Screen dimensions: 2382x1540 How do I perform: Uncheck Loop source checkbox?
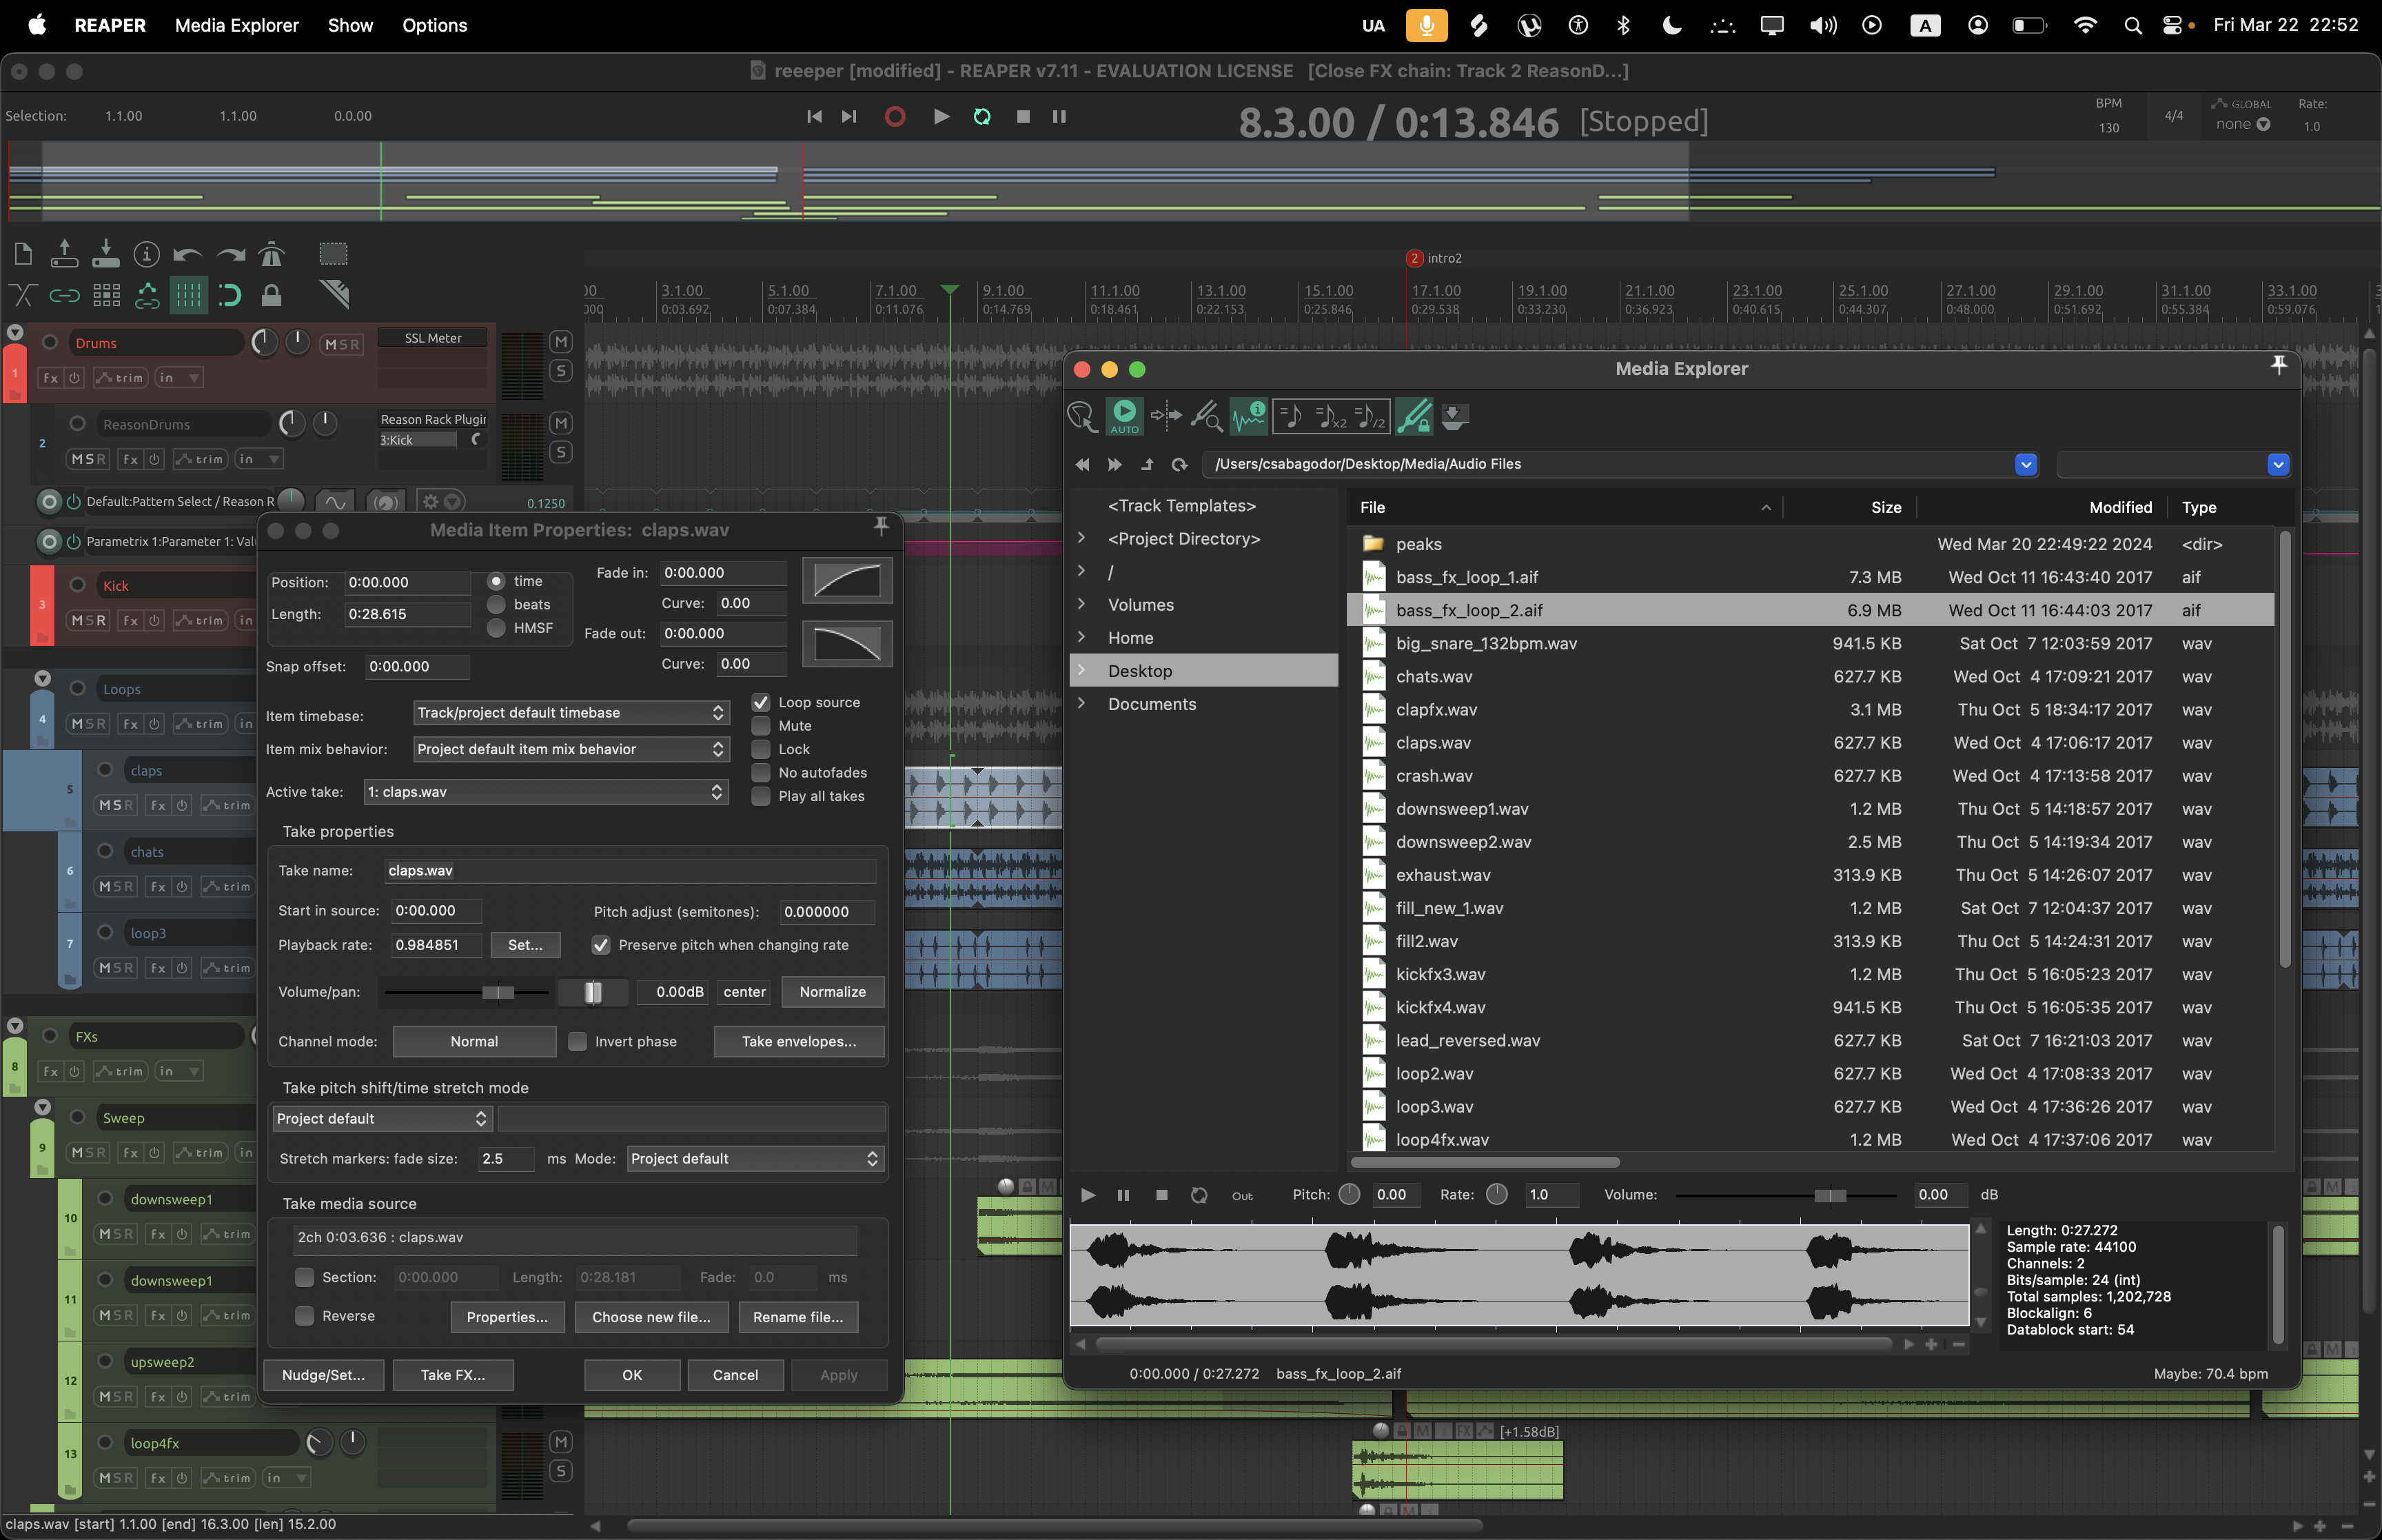click(761, 702)
